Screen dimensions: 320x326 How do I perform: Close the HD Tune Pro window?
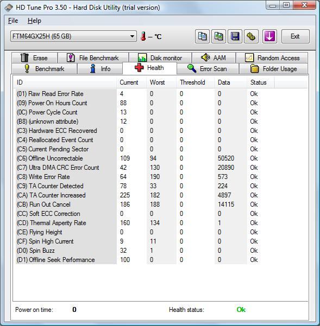(x=304, y=5)
